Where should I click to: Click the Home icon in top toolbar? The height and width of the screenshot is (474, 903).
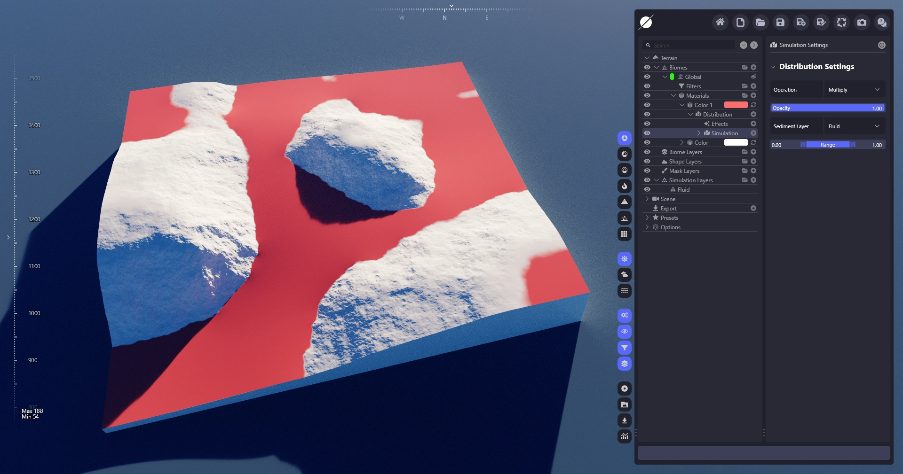[x=720, y=22]
